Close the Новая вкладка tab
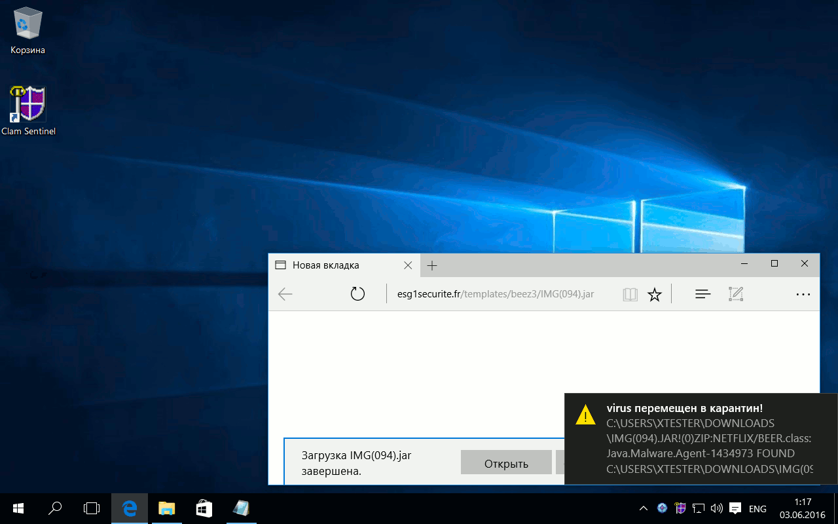The height and width of the screenshot is (524, 838). point(408,265)
